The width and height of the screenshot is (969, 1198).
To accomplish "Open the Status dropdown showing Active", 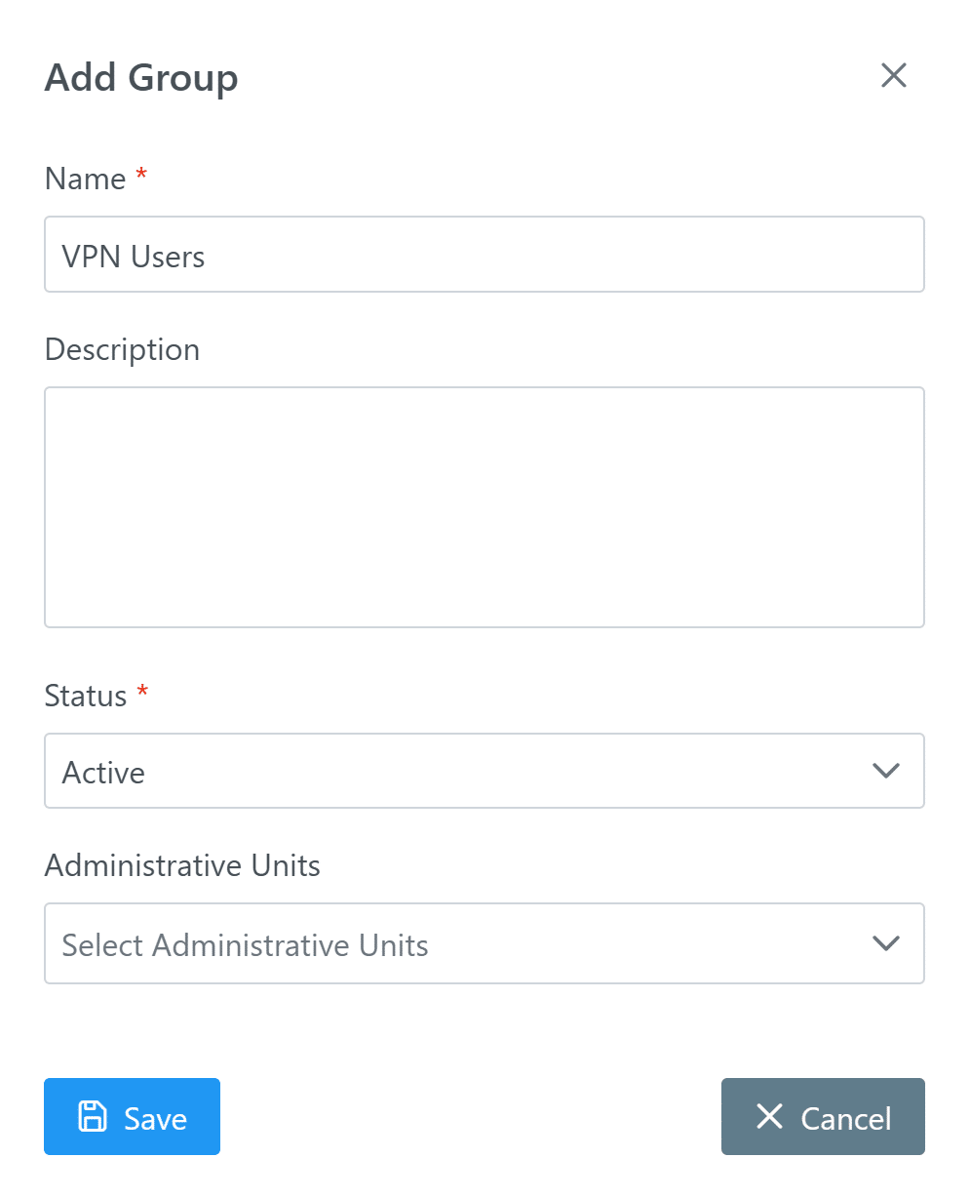I will pyautogui.click(x=484, y=771).
